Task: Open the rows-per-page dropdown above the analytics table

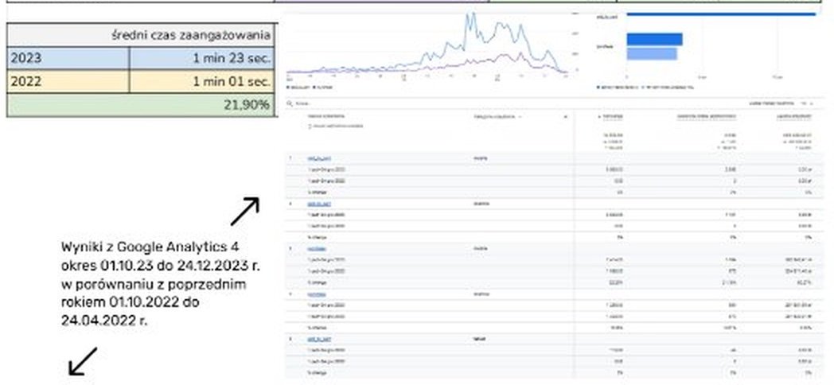Action: point(806,103)
